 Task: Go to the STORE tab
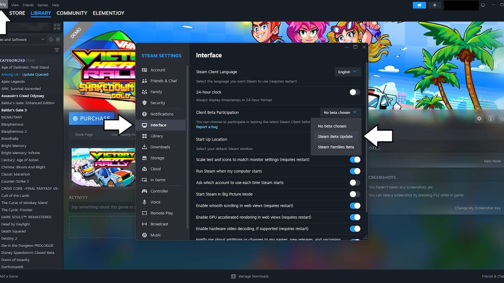17,13
